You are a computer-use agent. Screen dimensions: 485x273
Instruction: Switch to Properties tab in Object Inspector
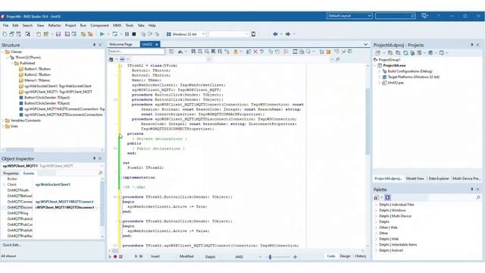click(11, 174)
